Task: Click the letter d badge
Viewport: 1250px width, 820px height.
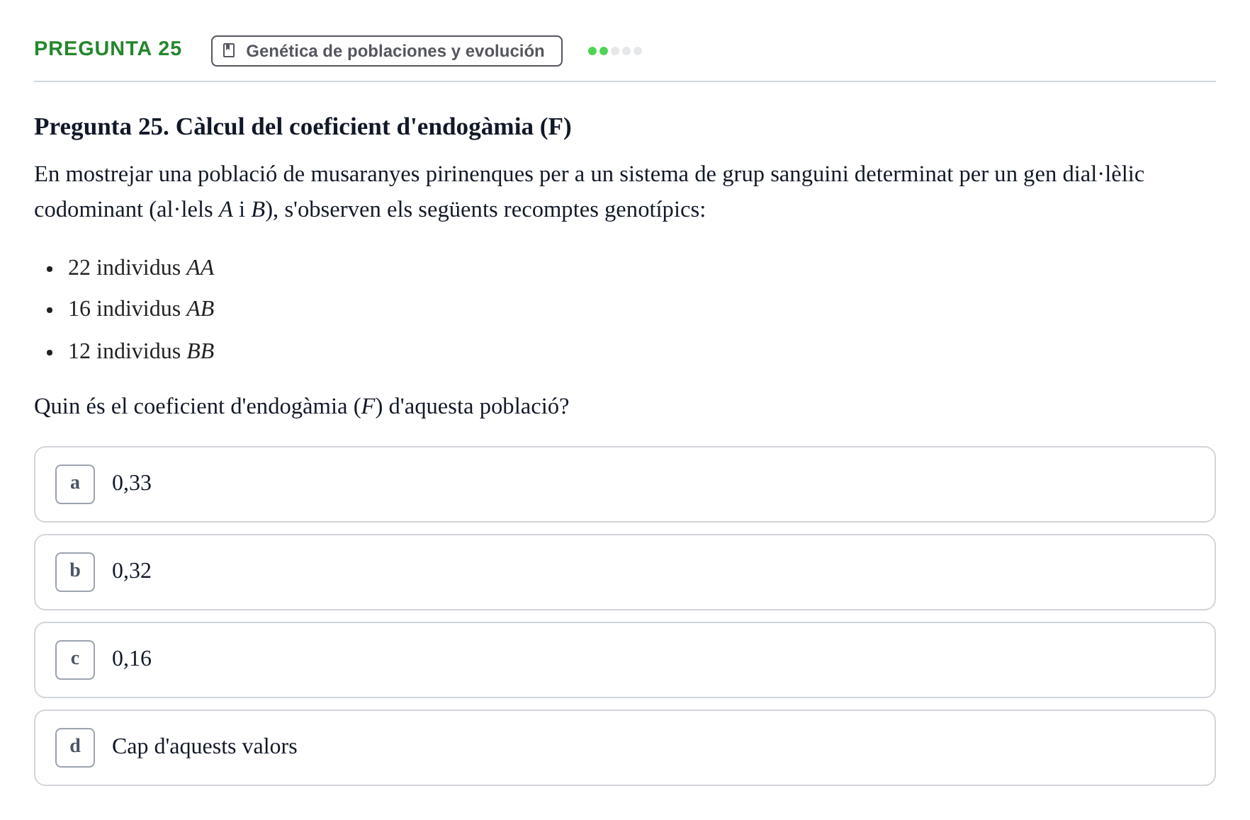Action: click(75, 748)
